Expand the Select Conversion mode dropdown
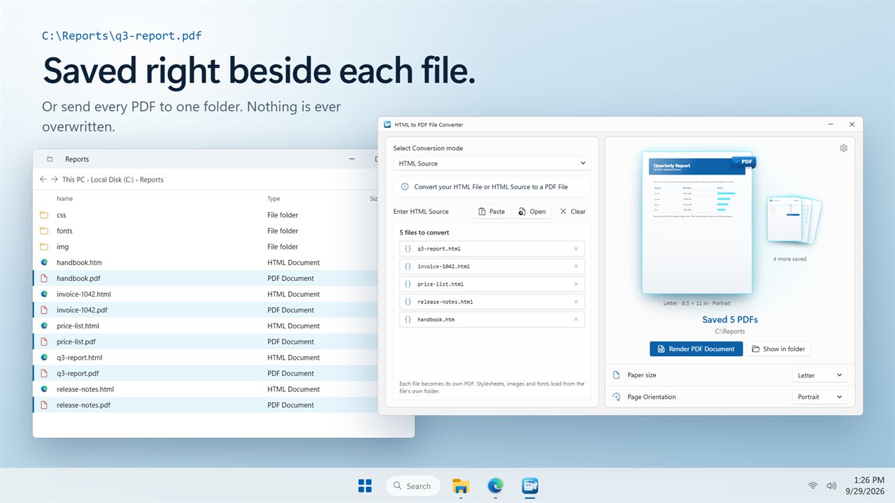This screenshot has width=895, height=503. click(492, 163)
